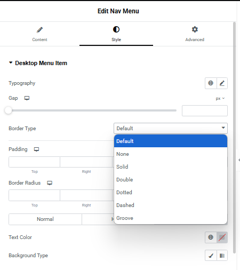Click the Gap slider track
Viewport: 240px width, 270px height.
92,110
